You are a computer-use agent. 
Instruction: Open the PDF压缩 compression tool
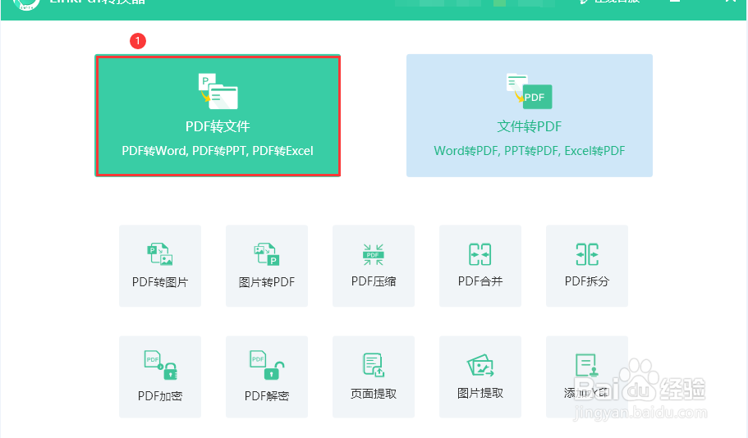374,266
